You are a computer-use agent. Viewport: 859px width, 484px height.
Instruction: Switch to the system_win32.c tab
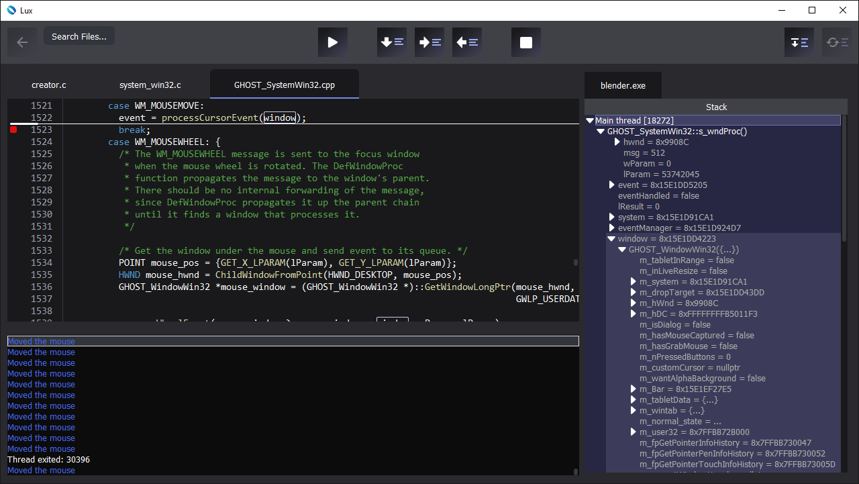pos(150,85)
